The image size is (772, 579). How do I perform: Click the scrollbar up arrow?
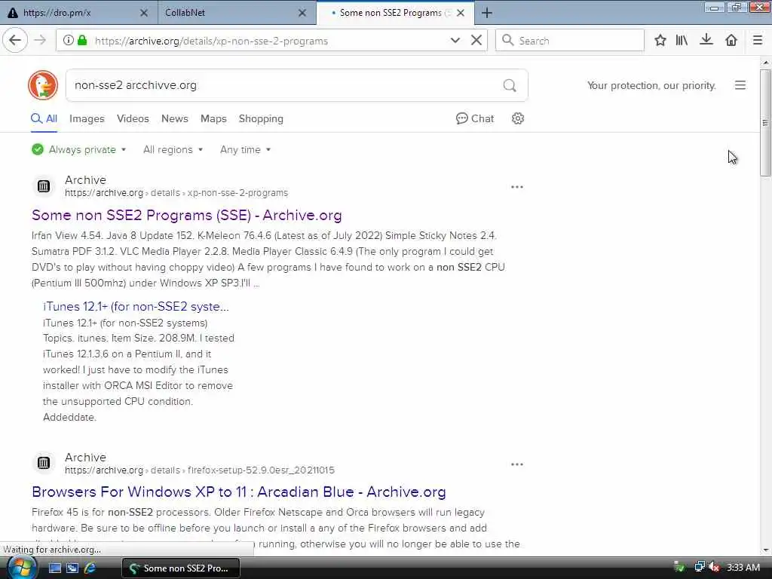click(765, 63)
